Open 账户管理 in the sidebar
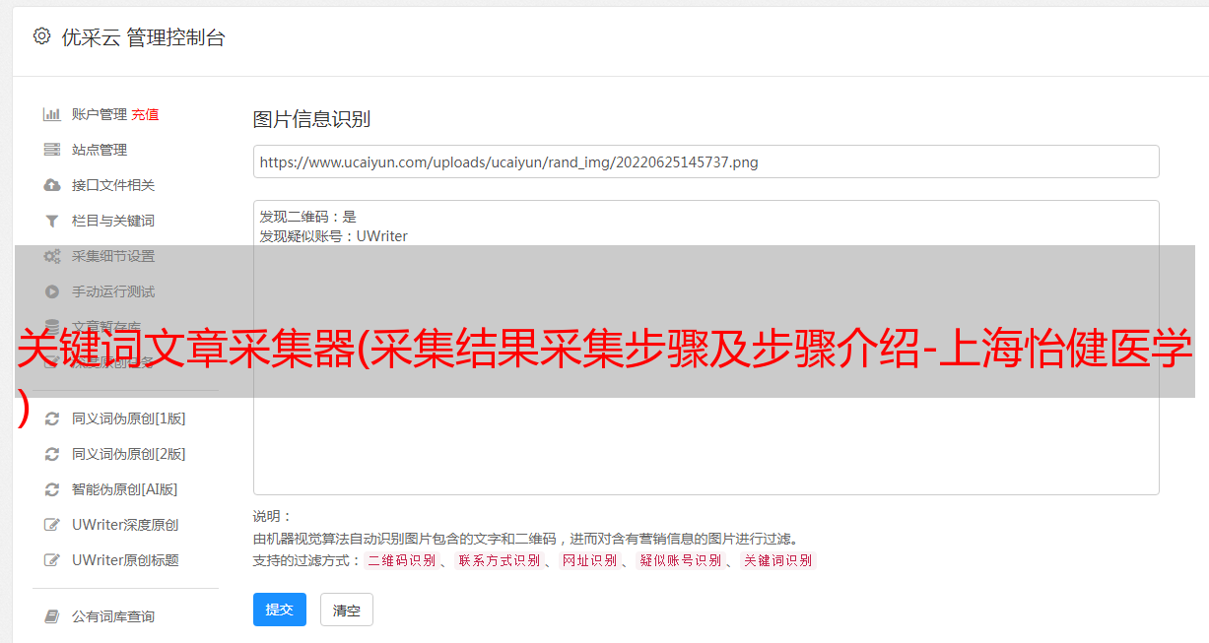The width and height of the screenshot is (1209, 643). click(100, 114)
